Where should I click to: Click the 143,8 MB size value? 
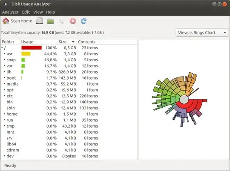tap(67, 78)
